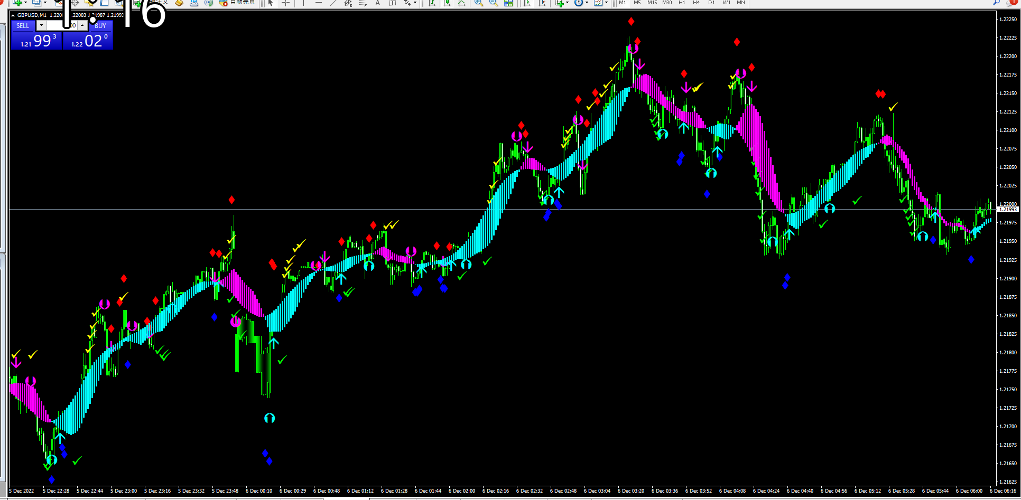Viewport: 1021px width, 500px height.
Task: Select the arrow cursor tool
Action: tap(271, 3)
